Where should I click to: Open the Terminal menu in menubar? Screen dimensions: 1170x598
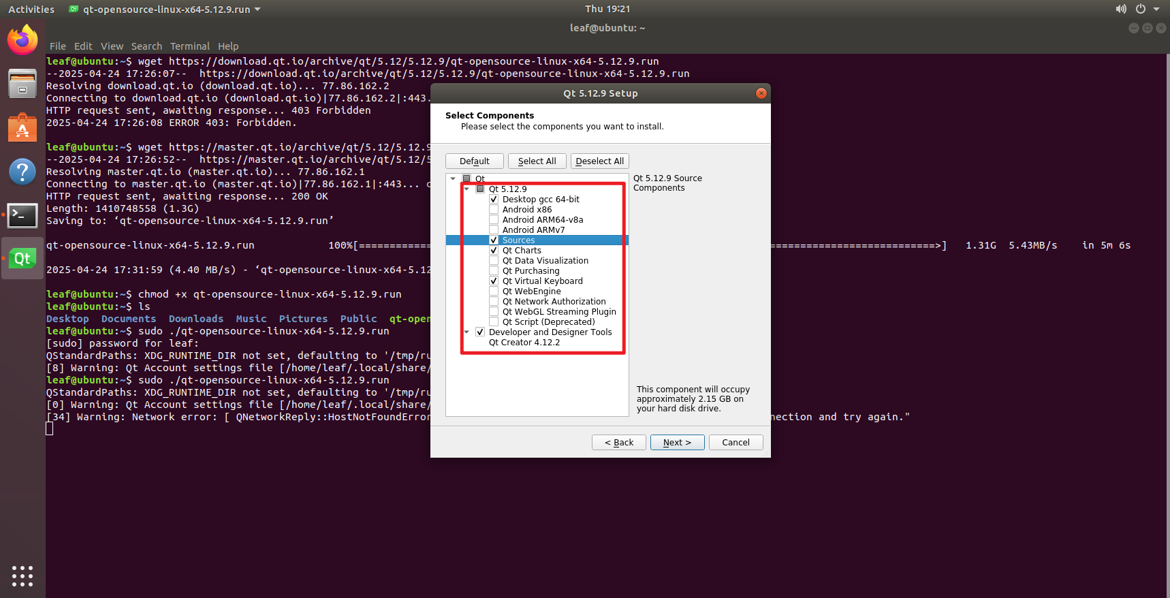point(190,46)
